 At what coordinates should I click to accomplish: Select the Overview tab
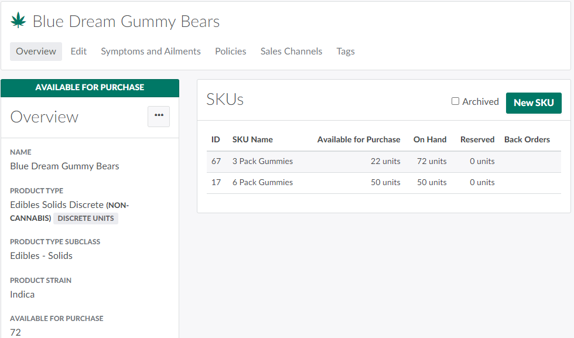pos(36,52)
